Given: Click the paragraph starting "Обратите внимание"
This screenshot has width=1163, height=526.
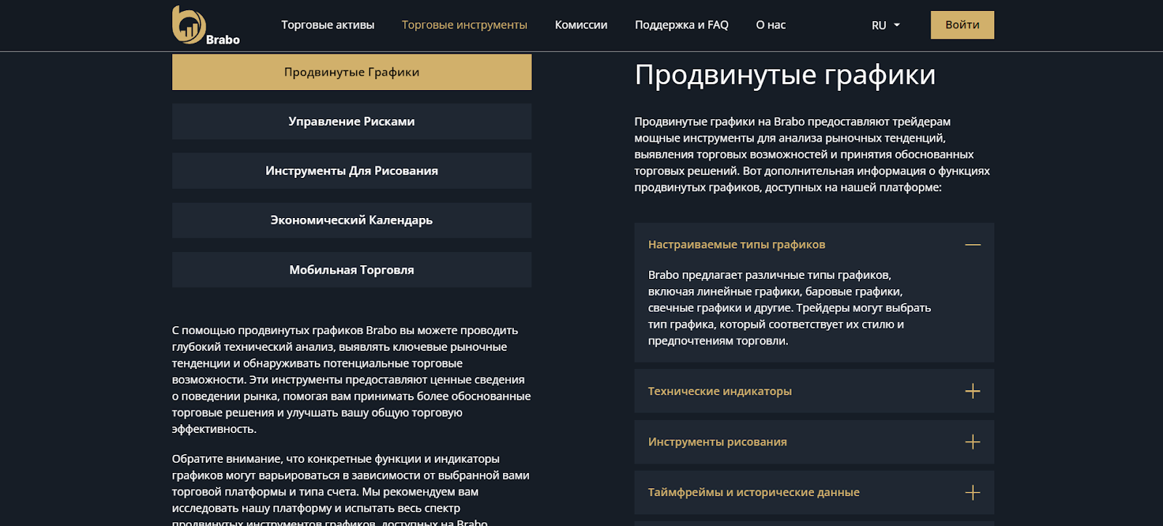Looking at the screenshot, I should pos(352,490).
